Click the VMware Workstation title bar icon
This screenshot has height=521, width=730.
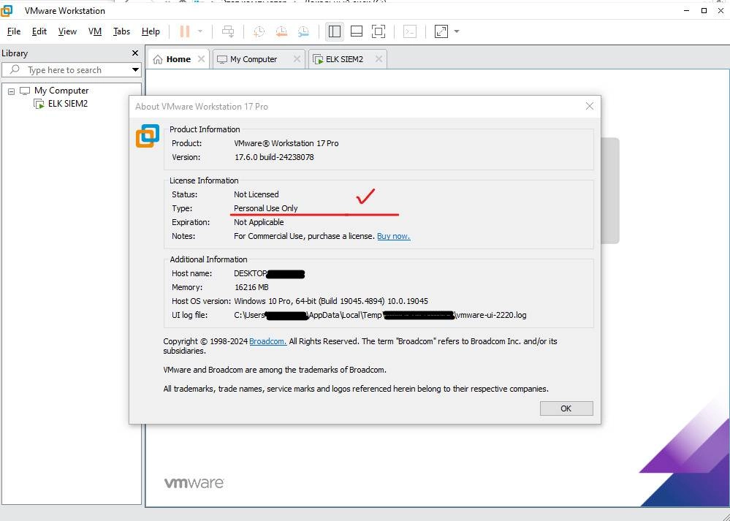coord(7,10)
